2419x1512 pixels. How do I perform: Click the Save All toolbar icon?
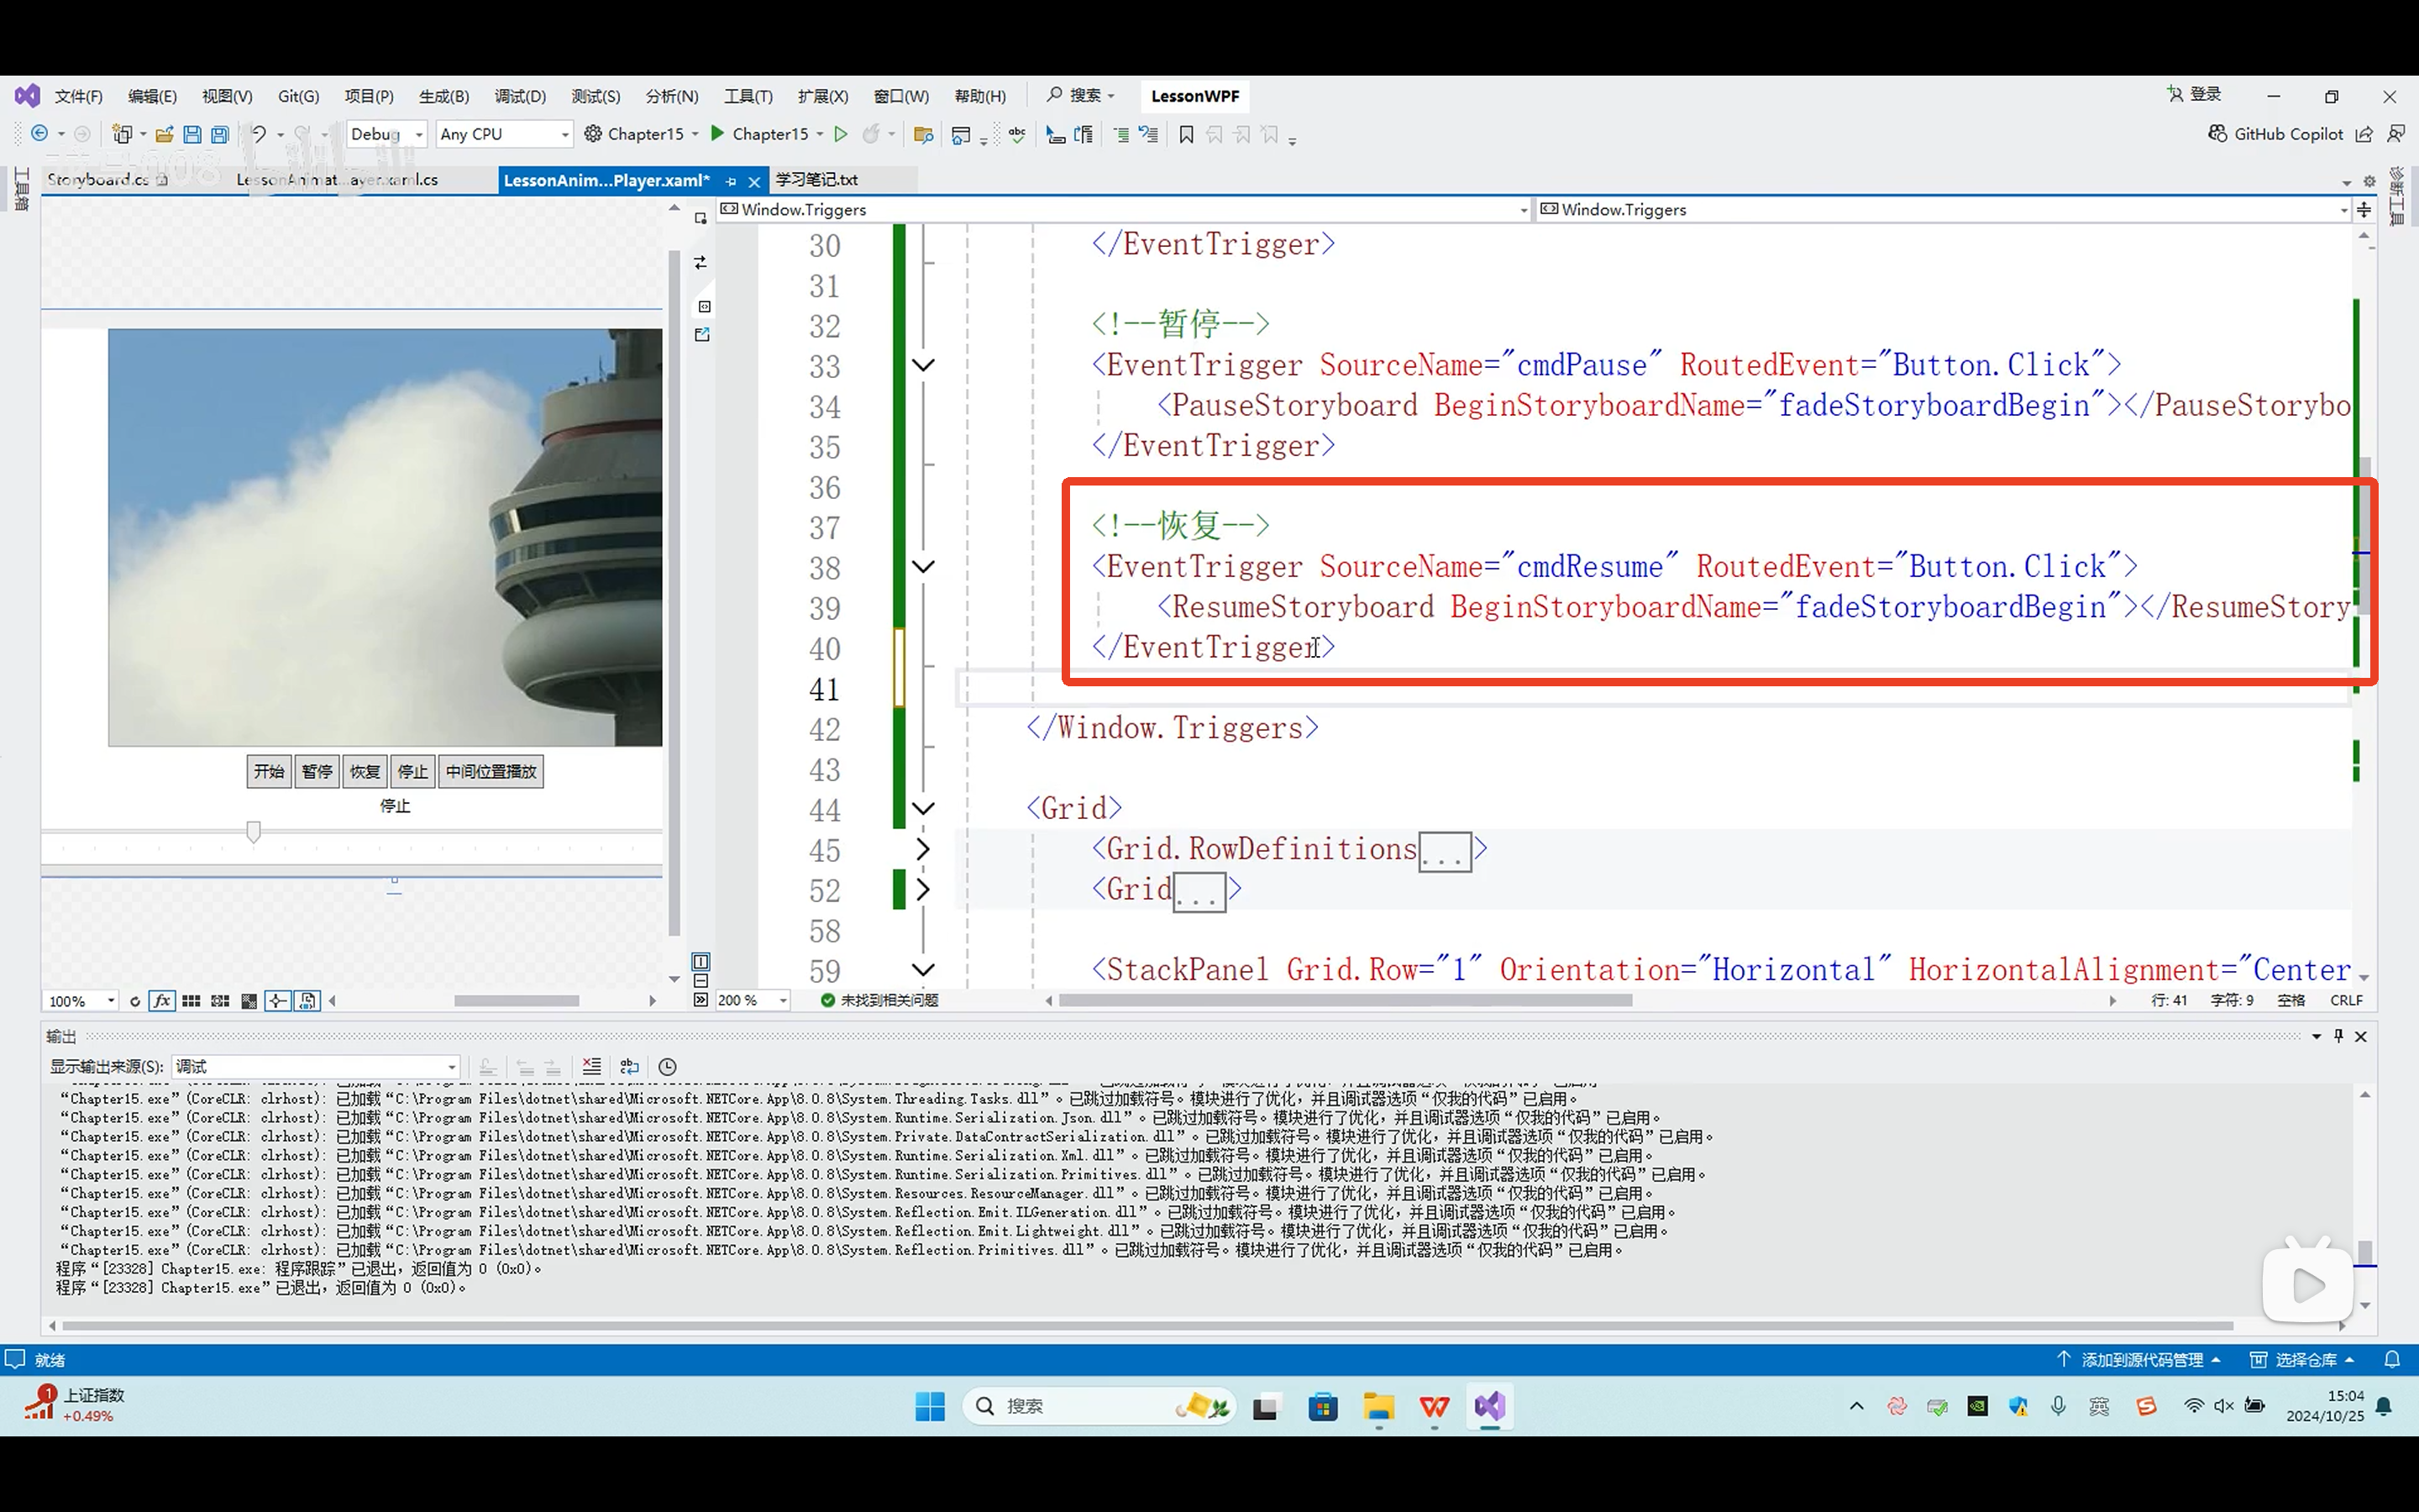[x=220, y=134]
